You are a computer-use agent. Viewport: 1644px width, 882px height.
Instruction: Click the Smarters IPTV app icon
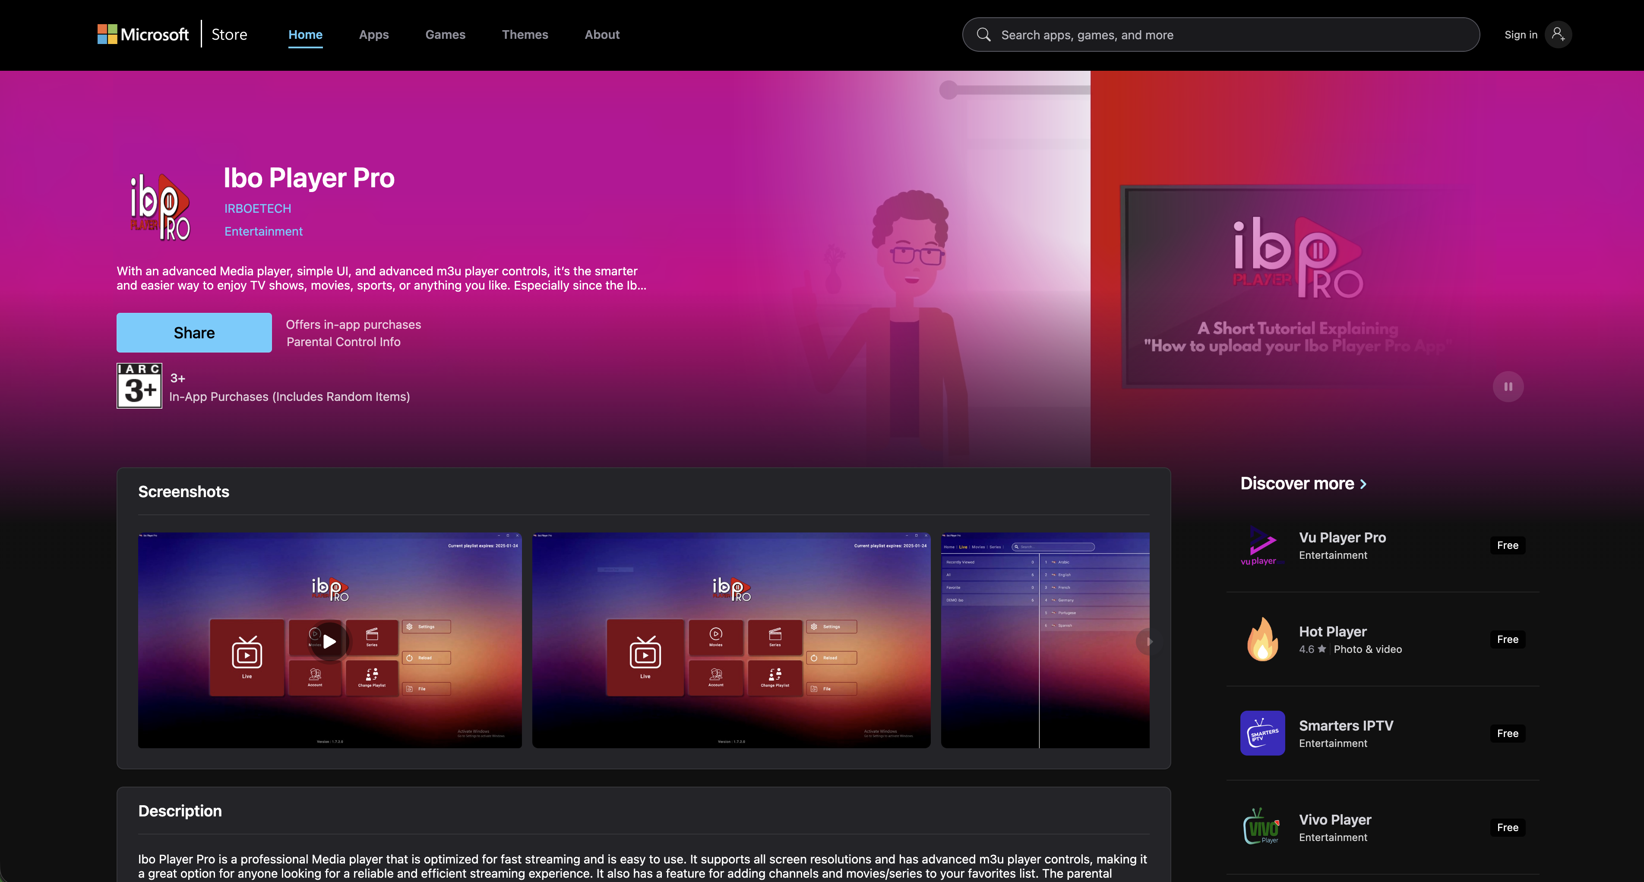[x=1262, y=733]
